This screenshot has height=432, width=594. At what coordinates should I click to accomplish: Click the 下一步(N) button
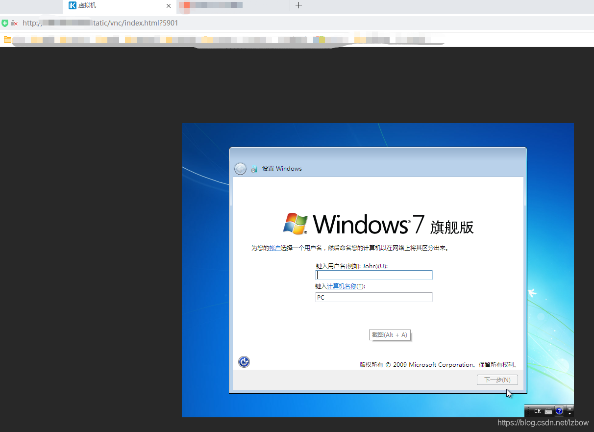[497, 380]
